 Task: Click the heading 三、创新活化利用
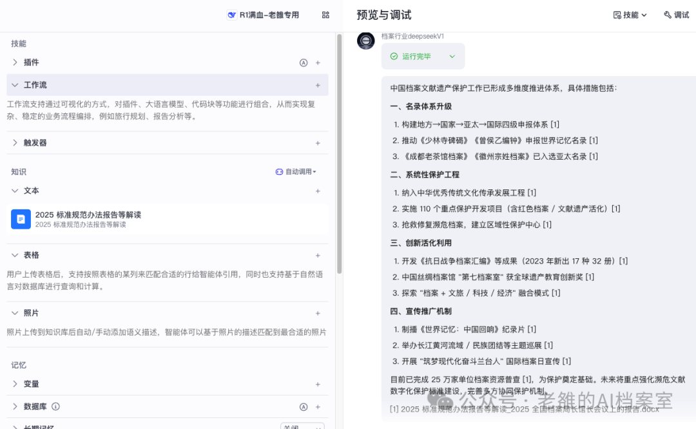421,243
